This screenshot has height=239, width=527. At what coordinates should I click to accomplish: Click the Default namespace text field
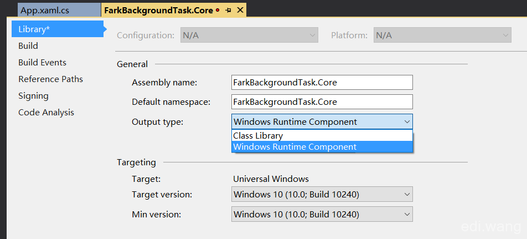322,101
